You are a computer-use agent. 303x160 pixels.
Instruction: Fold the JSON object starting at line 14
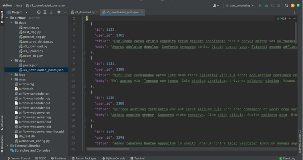coord(85,92)
